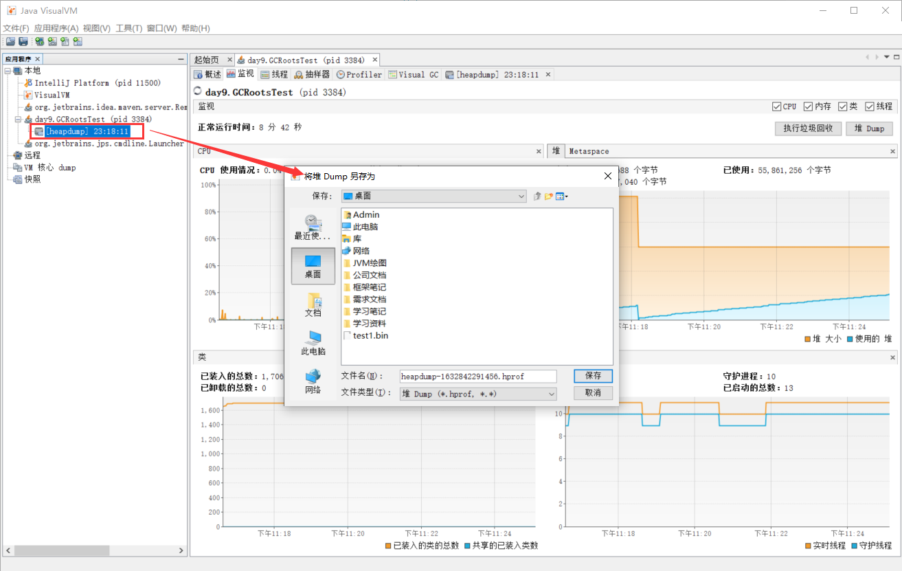Toggle the 类 chart checkbox
902x571 pixels.
pyautogui.click(x=843, y=107)
